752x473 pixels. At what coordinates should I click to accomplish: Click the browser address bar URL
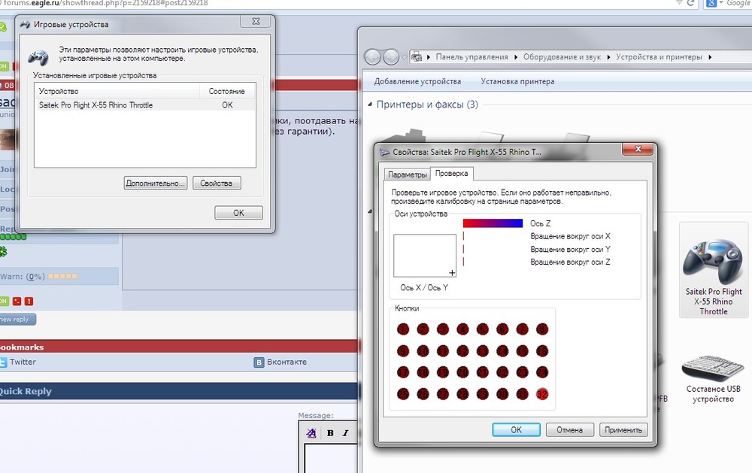[105, 3]
